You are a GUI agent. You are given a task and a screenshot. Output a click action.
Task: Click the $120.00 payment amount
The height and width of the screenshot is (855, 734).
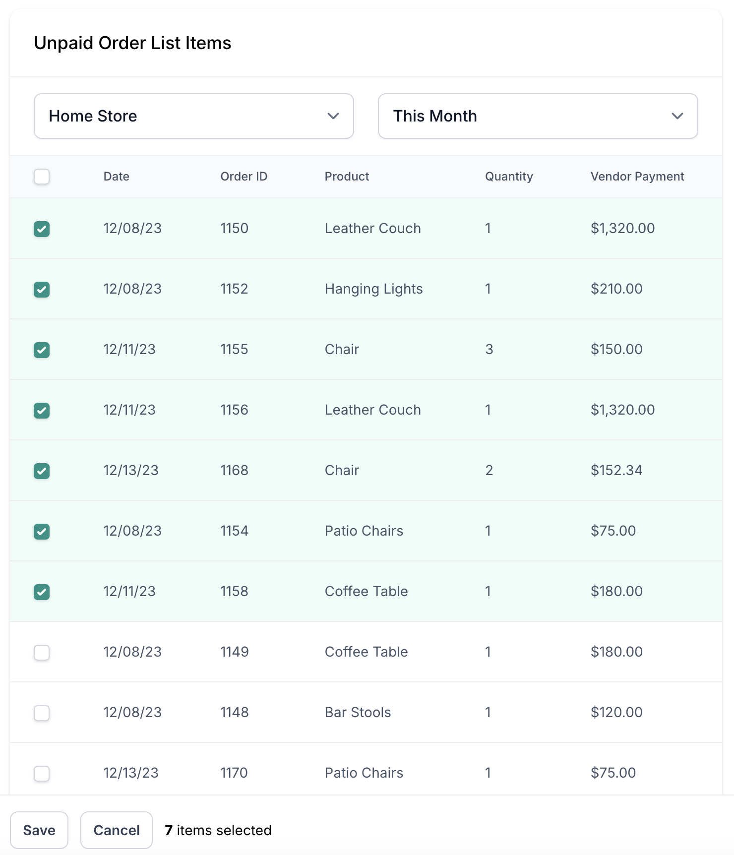(x=616, y=712)
